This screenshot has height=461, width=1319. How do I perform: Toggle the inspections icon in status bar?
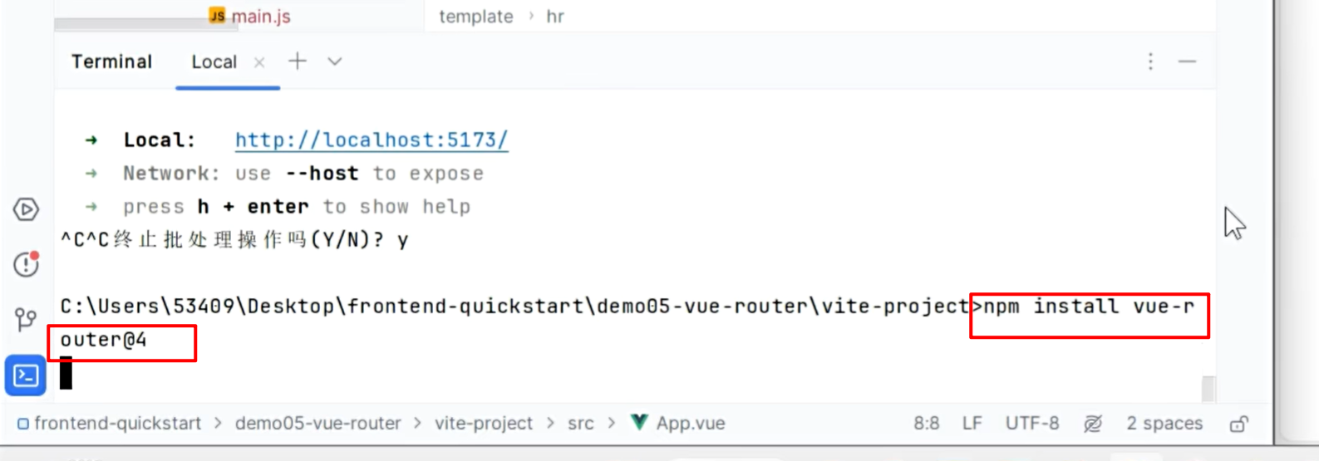point(1093,424)
